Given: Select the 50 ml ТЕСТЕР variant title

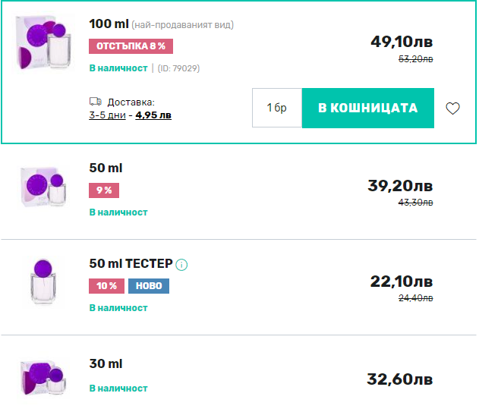Looking at the screenshot, I should [130, 264].
